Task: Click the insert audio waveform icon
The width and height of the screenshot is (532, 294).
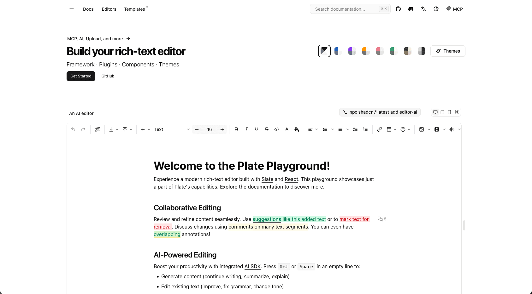Action: 452,129
